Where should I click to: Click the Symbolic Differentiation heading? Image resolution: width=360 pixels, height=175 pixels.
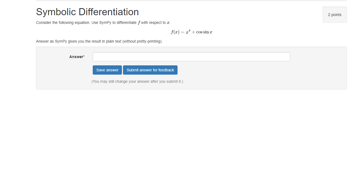point(87,12)
